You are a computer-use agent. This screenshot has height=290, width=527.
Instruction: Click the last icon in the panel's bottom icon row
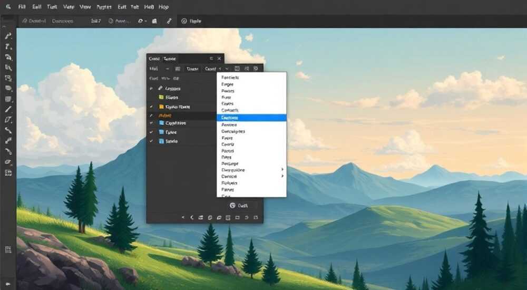[x=256, y=218]
